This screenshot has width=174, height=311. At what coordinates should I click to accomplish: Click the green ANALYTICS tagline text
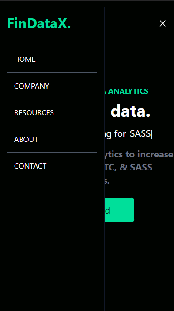click(x=129, y=91)
